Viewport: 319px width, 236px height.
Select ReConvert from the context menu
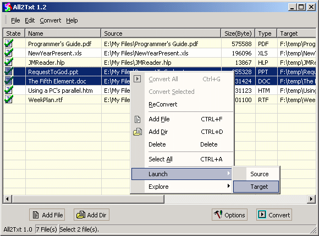click(163, 104)
